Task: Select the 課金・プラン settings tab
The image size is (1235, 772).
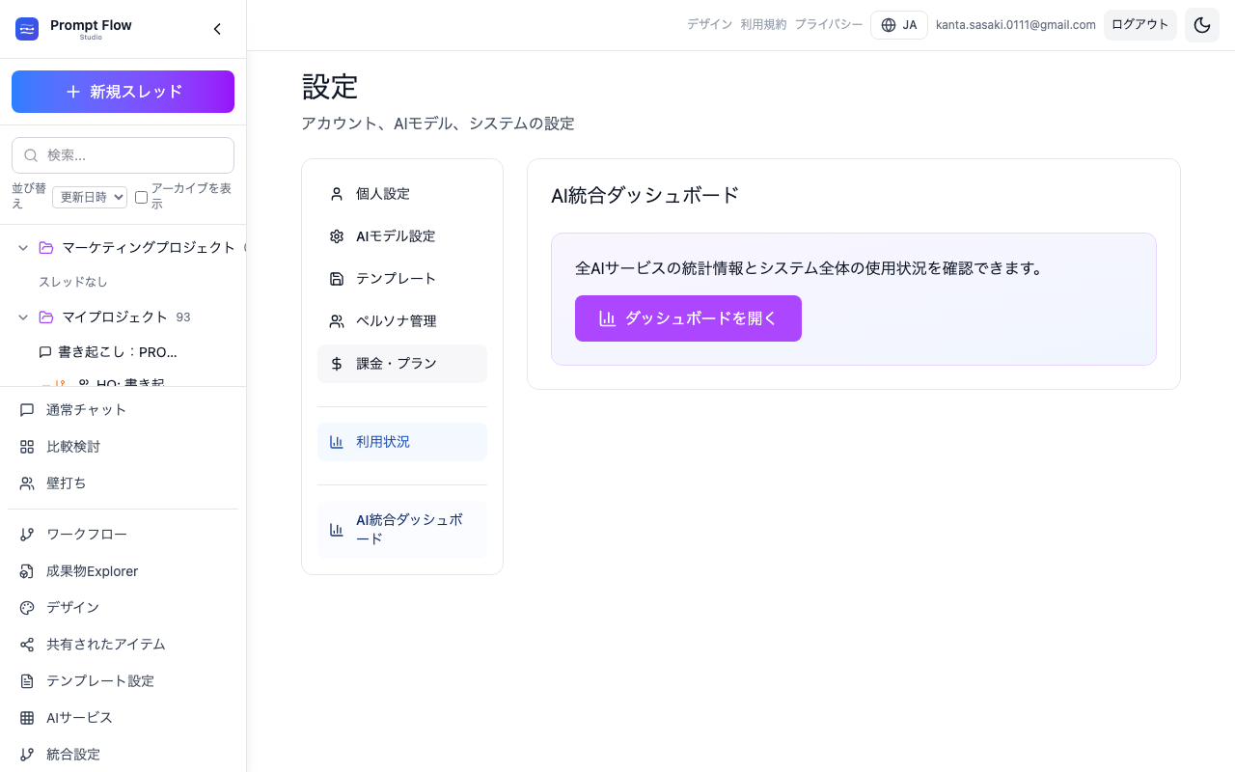Action: [x=402, y=364]
